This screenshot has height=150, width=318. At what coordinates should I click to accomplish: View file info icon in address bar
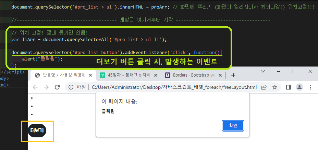tap(71, 87)
